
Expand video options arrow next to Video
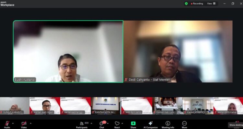(x=31, y=123)
